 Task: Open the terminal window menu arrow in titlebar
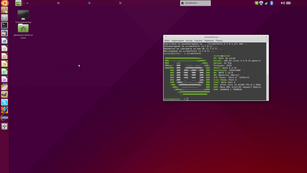[166, 37]
